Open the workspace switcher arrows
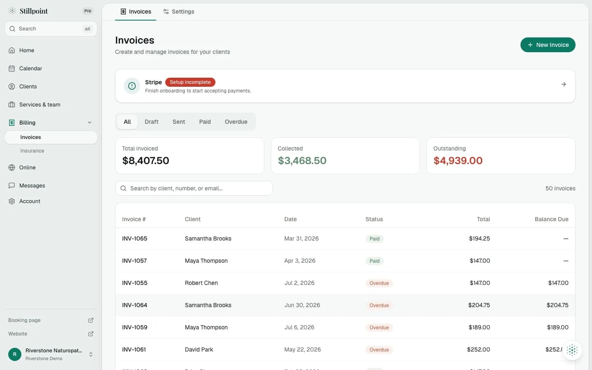The image size is (592, 370). [x=91, y=354]
